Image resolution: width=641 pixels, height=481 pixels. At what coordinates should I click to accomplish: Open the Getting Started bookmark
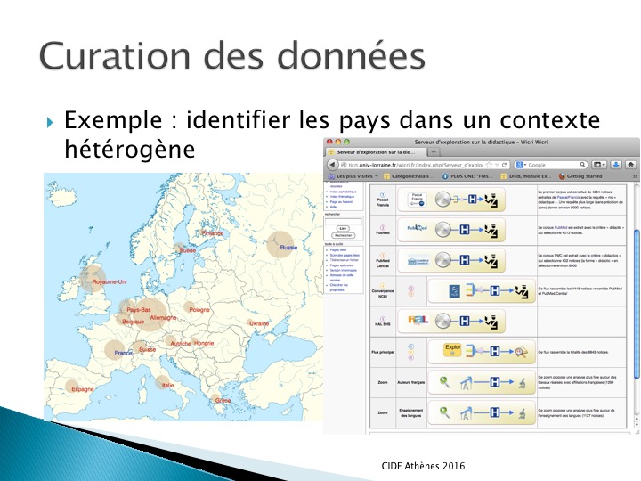pos(580,176)
